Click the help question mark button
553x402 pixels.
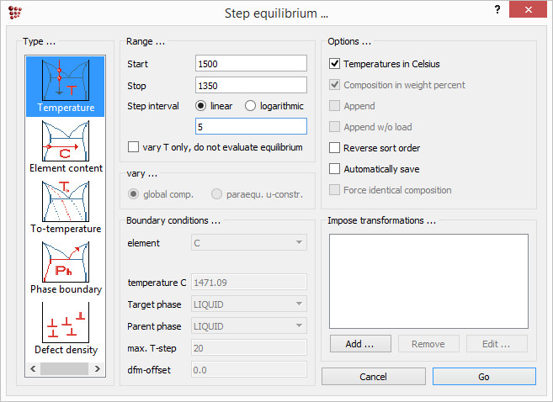(x=497, y=11)
